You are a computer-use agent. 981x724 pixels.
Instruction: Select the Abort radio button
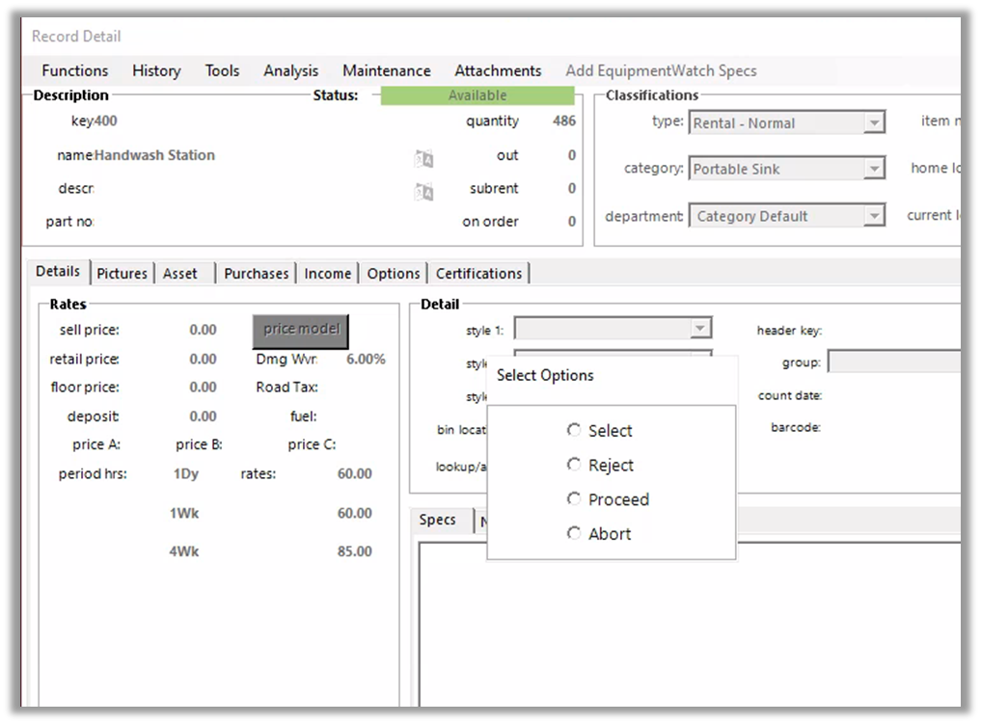pos(574,533)
